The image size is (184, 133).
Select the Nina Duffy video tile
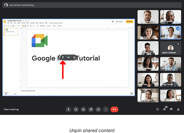click(x=148, y=32)
